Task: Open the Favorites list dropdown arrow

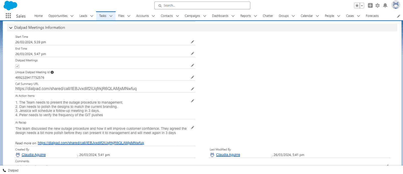Action: [362, 6]
